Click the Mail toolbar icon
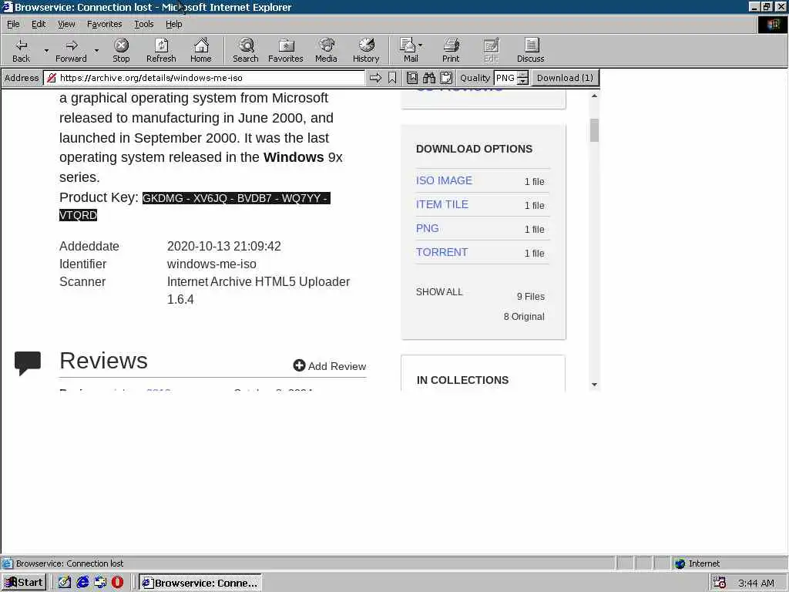This screenshot has height=592, width=789. (x=408, y=50)
